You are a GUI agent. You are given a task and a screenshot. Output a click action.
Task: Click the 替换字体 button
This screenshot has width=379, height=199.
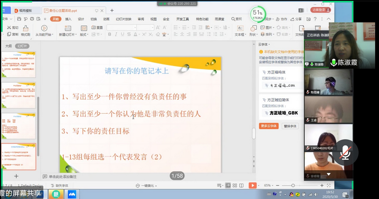point(290,126)
